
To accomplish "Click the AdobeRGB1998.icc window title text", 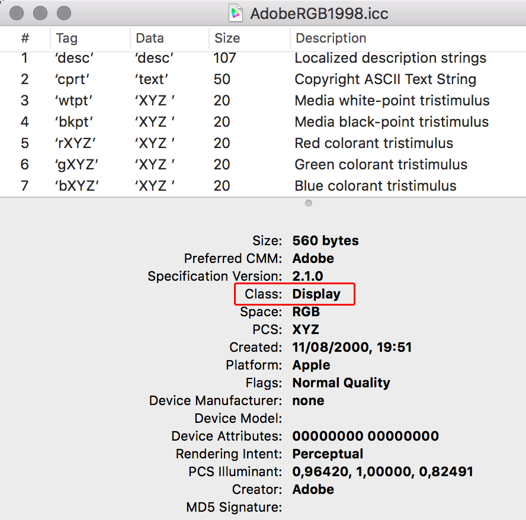I will [x=319, y=14].
